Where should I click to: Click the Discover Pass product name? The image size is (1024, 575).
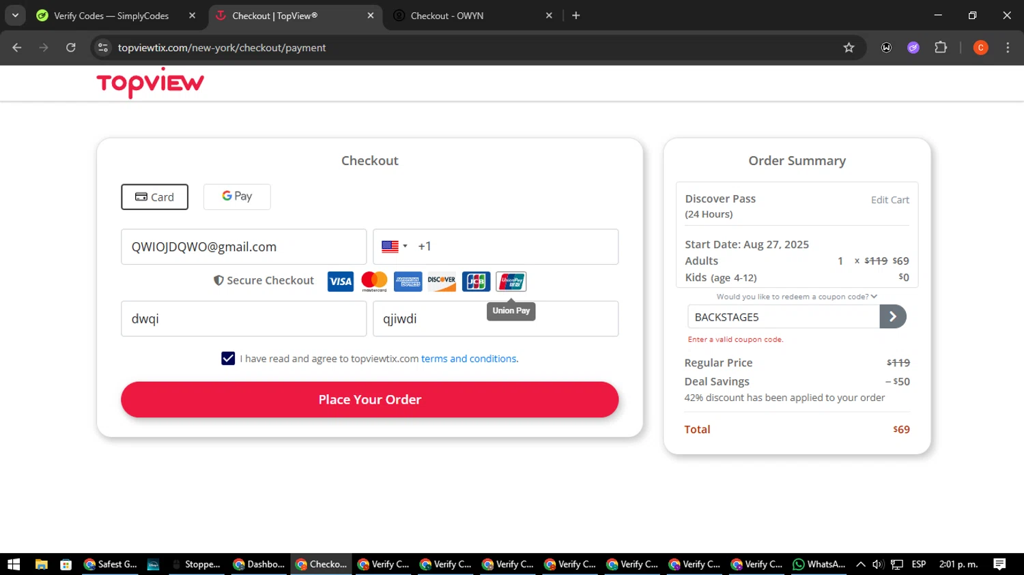pos(720,198)
